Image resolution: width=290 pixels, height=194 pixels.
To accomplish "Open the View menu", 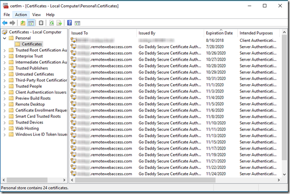I will click(36, 15).
